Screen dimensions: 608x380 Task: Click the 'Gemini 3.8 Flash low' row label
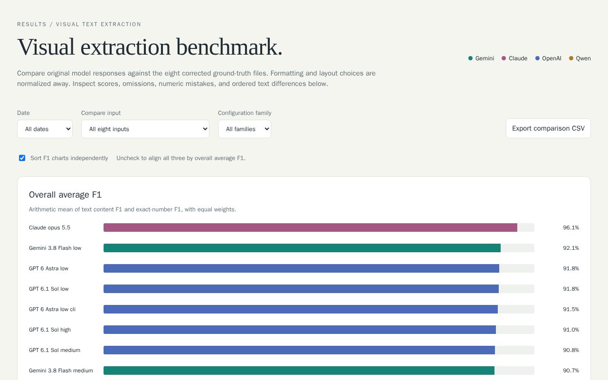coord(55,248)
